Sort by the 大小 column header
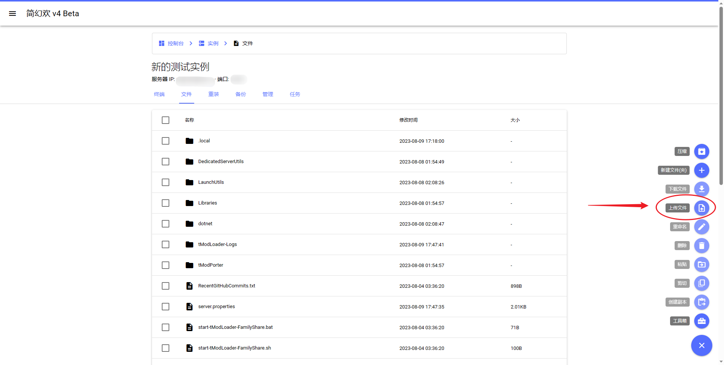 pos(515,120)
